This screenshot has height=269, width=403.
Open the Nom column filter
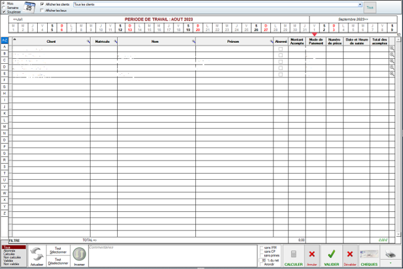(x=193, y=42)
